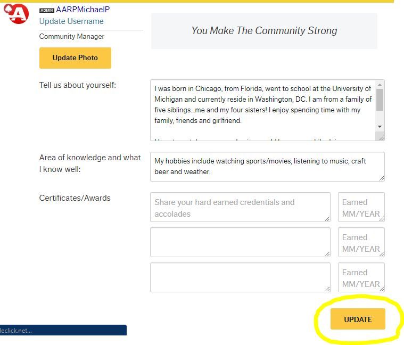Click the AARP profile avatar icon

[18, 14]
